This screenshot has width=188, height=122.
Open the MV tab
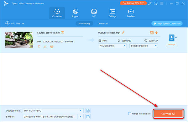(x=94, y=13)
